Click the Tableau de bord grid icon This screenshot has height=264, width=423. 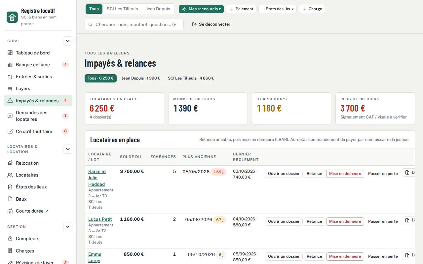(10, 53)
